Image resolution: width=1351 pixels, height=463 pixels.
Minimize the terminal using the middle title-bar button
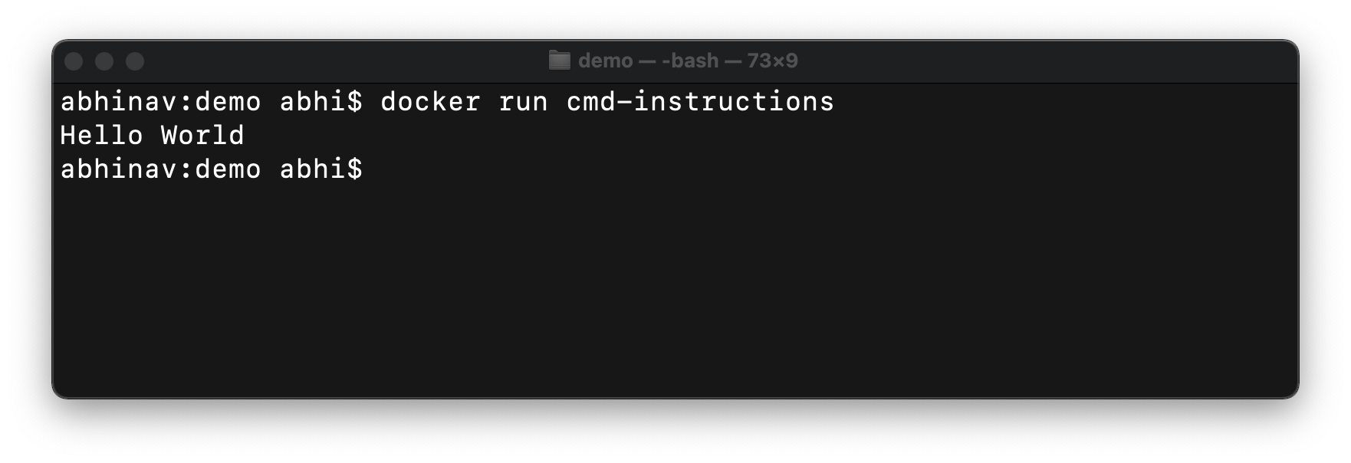pyautogui.click(x=104, y=61)
